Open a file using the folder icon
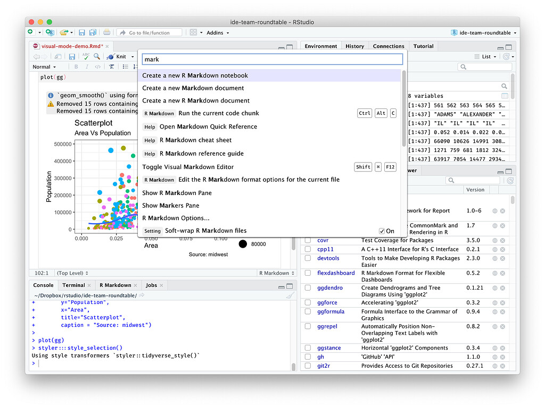The width and height of the screenshot is (545, 407). pyautogui.click(x=64, y=32)
